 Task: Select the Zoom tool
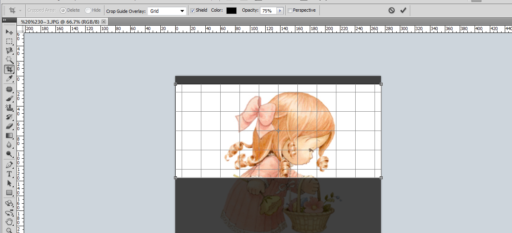tap(9, 230)
